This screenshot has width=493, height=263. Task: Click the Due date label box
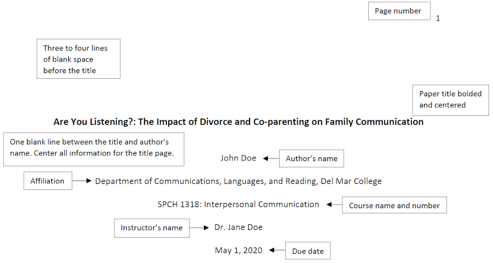tap(308, 251)
